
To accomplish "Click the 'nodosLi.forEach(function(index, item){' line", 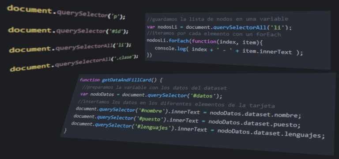I will point(204,42).
